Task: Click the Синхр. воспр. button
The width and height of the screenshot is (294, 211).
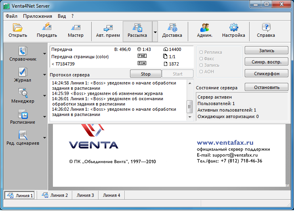Action: 267,62
